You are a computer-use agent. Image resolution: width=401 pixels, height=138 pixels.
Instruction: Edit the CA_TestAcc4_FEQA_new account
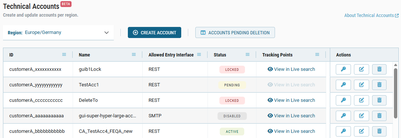[x=361, y=131]
